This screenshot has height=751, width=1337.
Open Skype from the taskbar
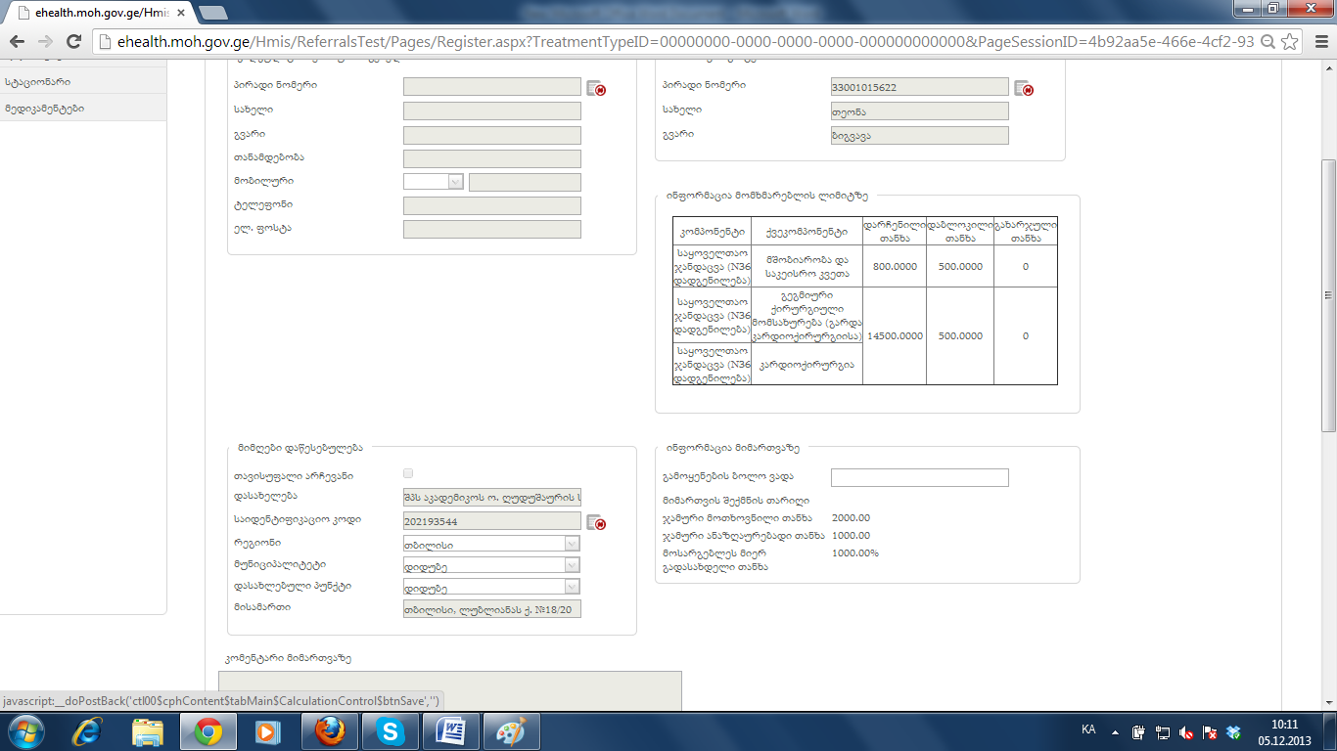click(x=391, y=730)
